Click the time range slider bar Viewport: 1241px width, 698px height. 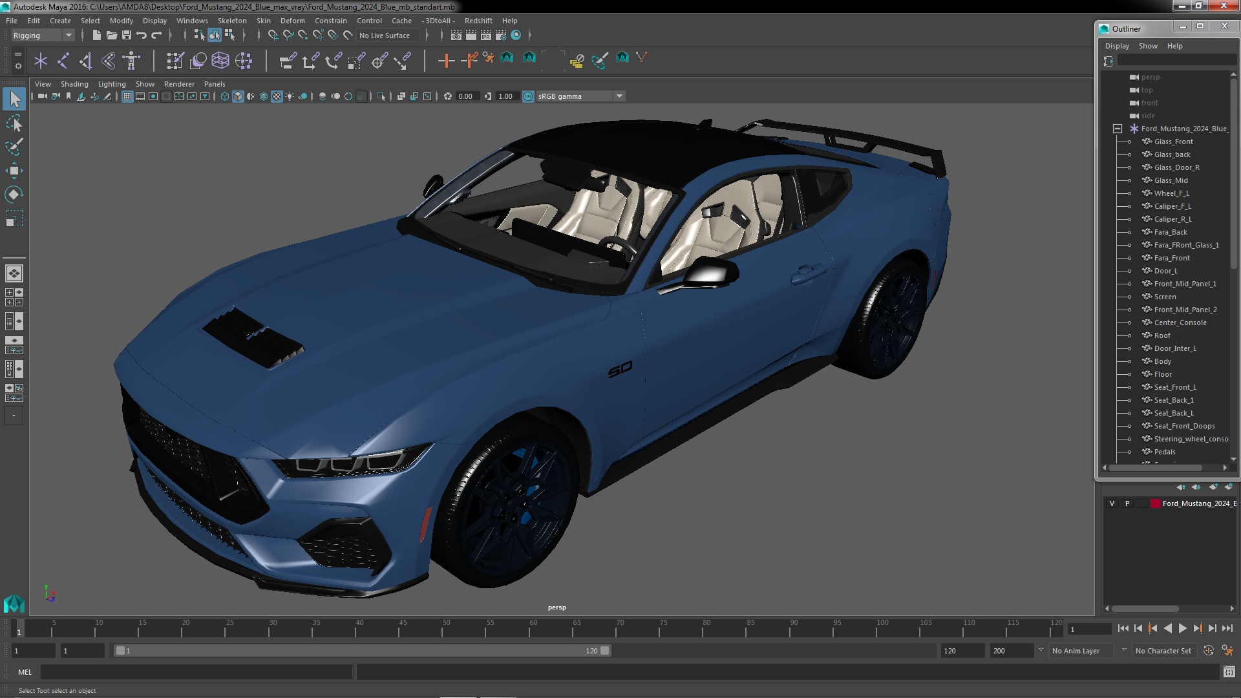[362, 651]
